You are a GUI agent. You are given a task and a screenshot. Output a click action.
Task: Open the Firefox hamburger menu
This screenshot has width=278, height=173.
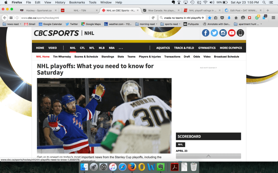tap(273, 18)
